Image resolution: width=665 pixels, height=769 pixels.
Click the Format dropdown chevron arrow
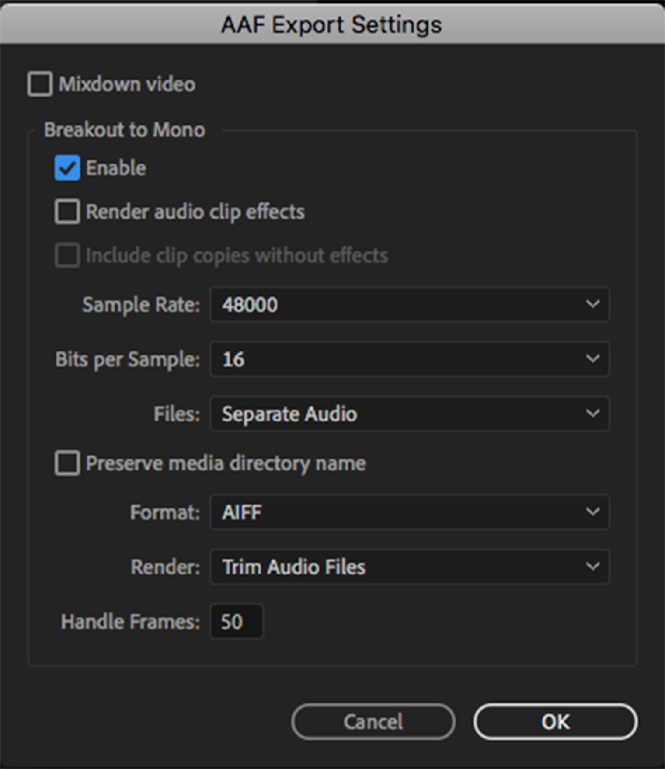pos(592,512)
